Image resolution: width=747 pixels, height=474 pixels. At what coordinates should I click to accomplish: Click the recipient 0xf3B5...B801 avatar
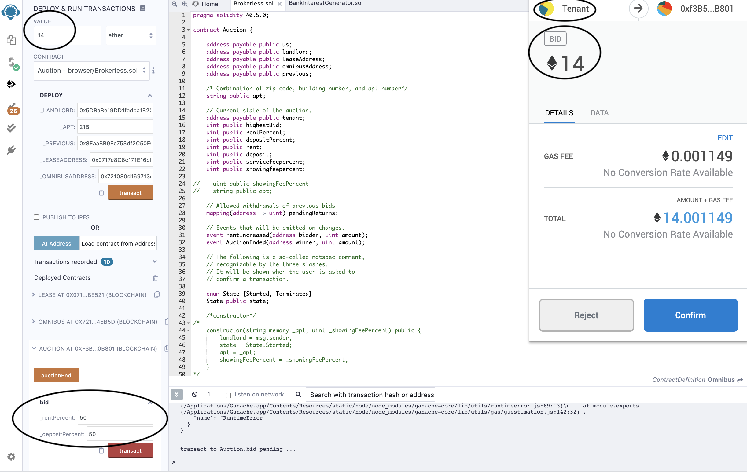coord(664,8)
